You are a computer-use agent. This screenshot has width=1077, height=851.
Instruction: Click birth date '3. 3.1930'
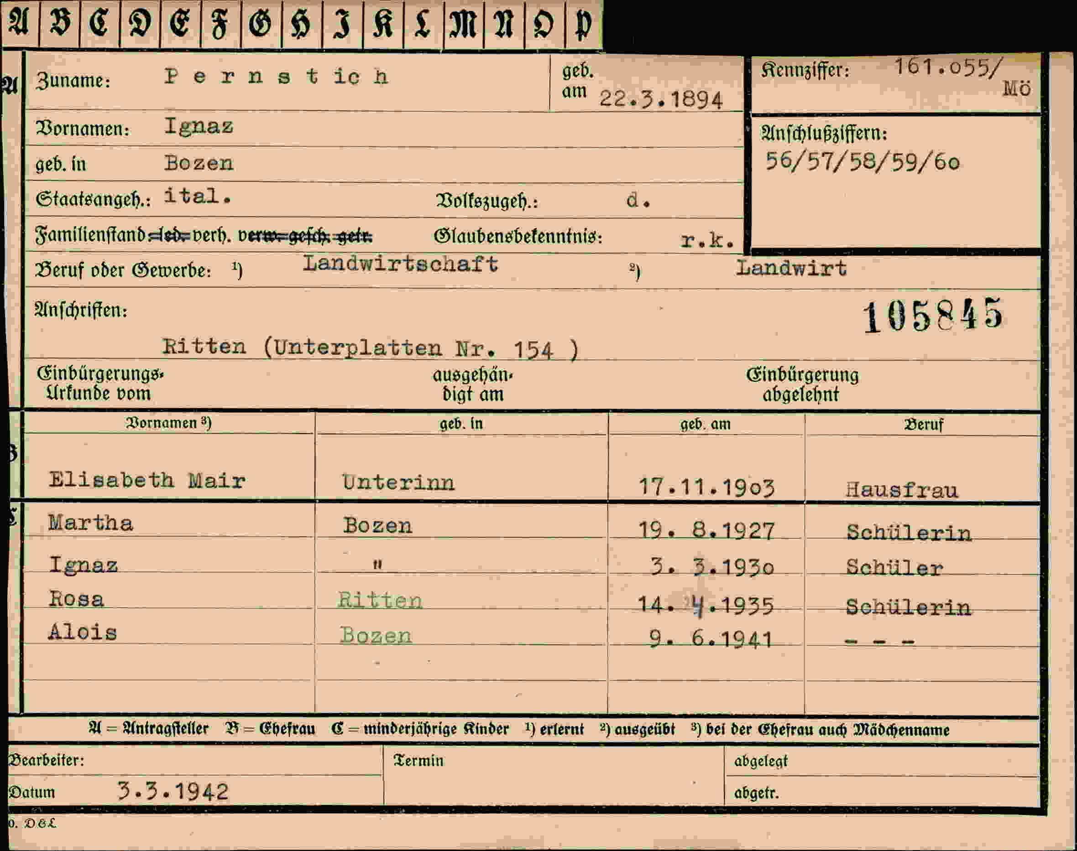click(711, 567)
